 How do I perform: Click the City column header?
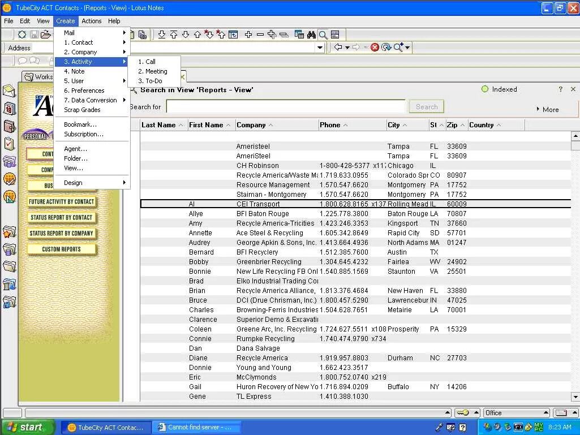[x=407, y=125]
